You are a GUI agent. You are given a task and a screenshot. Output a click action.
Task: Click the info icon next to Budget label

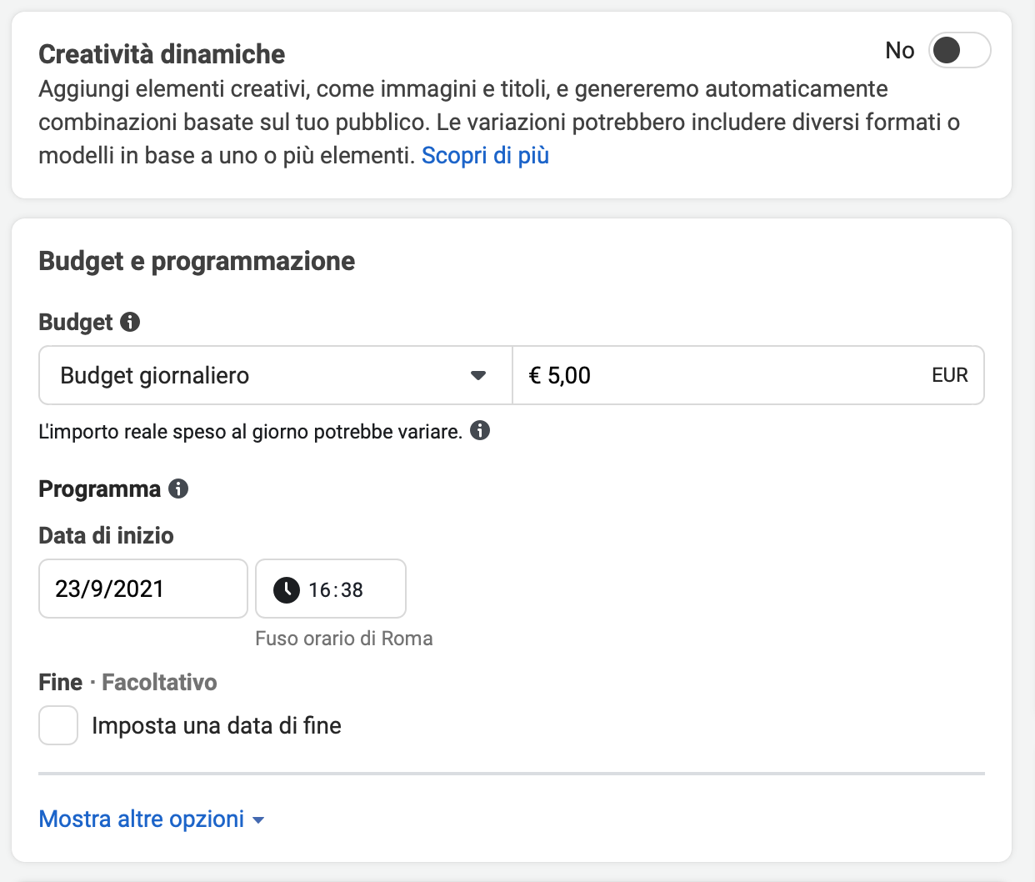pyautogui.click(x=130, y=322)
